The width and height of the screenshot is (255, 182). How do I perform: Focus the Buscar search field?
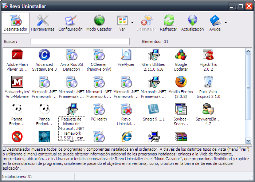click(x=80, y=41)
